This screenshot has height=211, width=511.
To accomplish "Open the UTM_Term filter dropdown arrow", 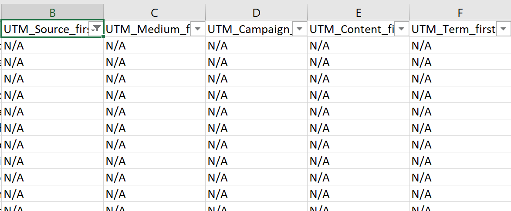I will [x=504, y=29].
